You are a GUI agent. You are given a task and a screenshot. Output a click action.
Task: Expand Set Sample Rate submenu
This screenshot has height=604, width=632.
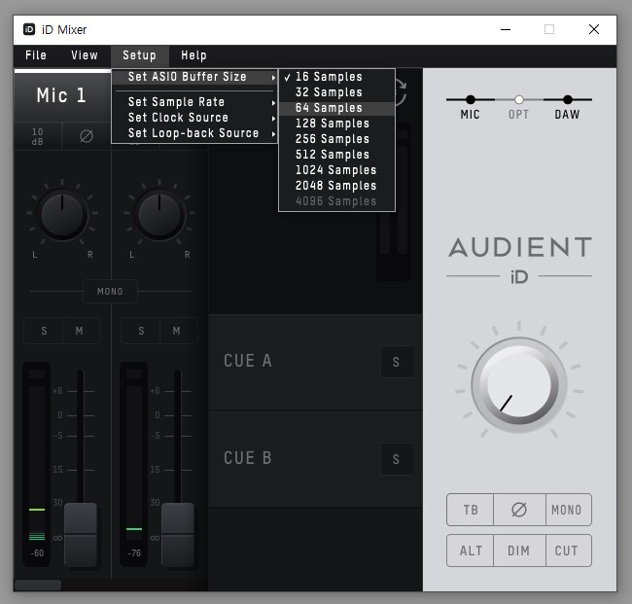click(194, 102)
